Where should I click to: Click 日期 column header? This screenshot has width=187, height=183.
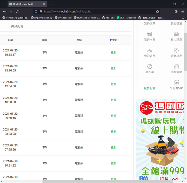point(10,40)
